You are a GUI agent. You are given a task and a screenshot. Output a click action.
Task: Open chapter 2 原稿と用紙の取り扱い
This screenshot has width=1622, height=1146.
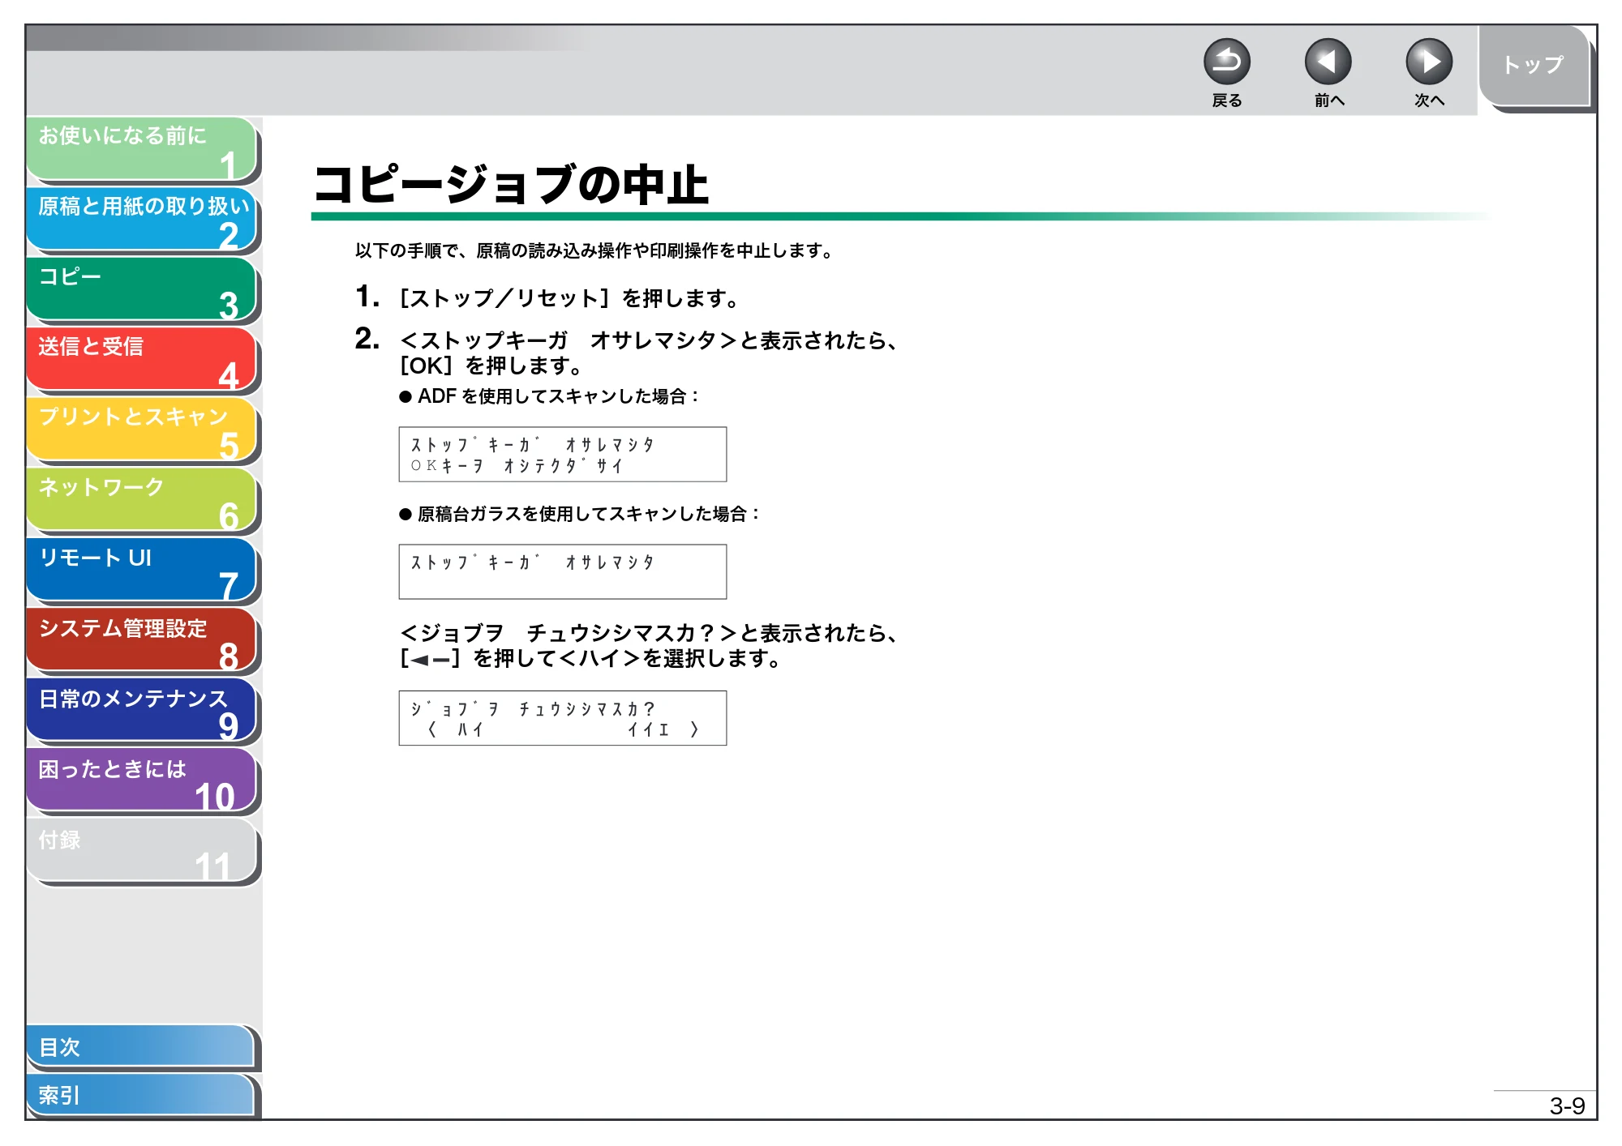[x=142, y=219]
